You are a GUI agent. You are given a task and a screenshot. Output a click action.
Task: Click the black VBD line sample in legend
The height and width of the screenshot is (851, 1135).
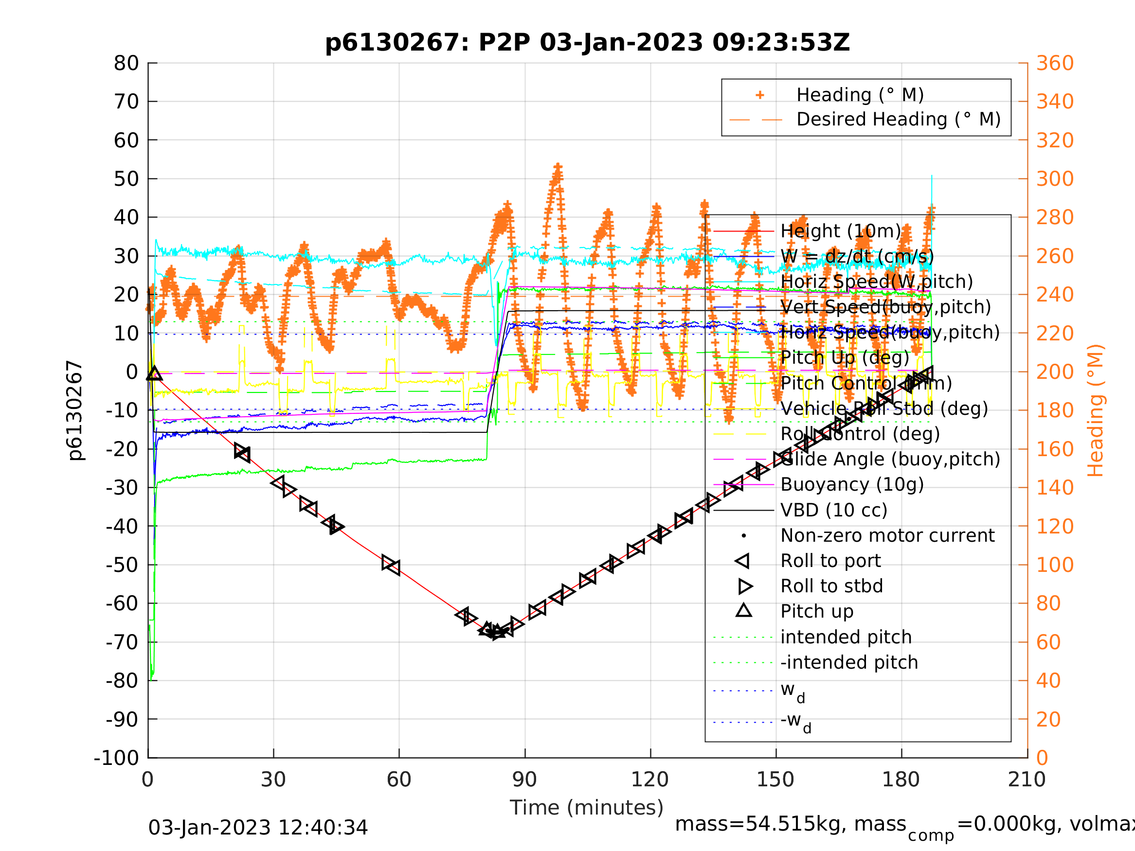743,510
